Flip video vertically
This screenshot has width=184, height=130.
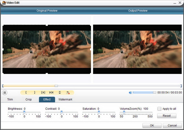point(60,92)
